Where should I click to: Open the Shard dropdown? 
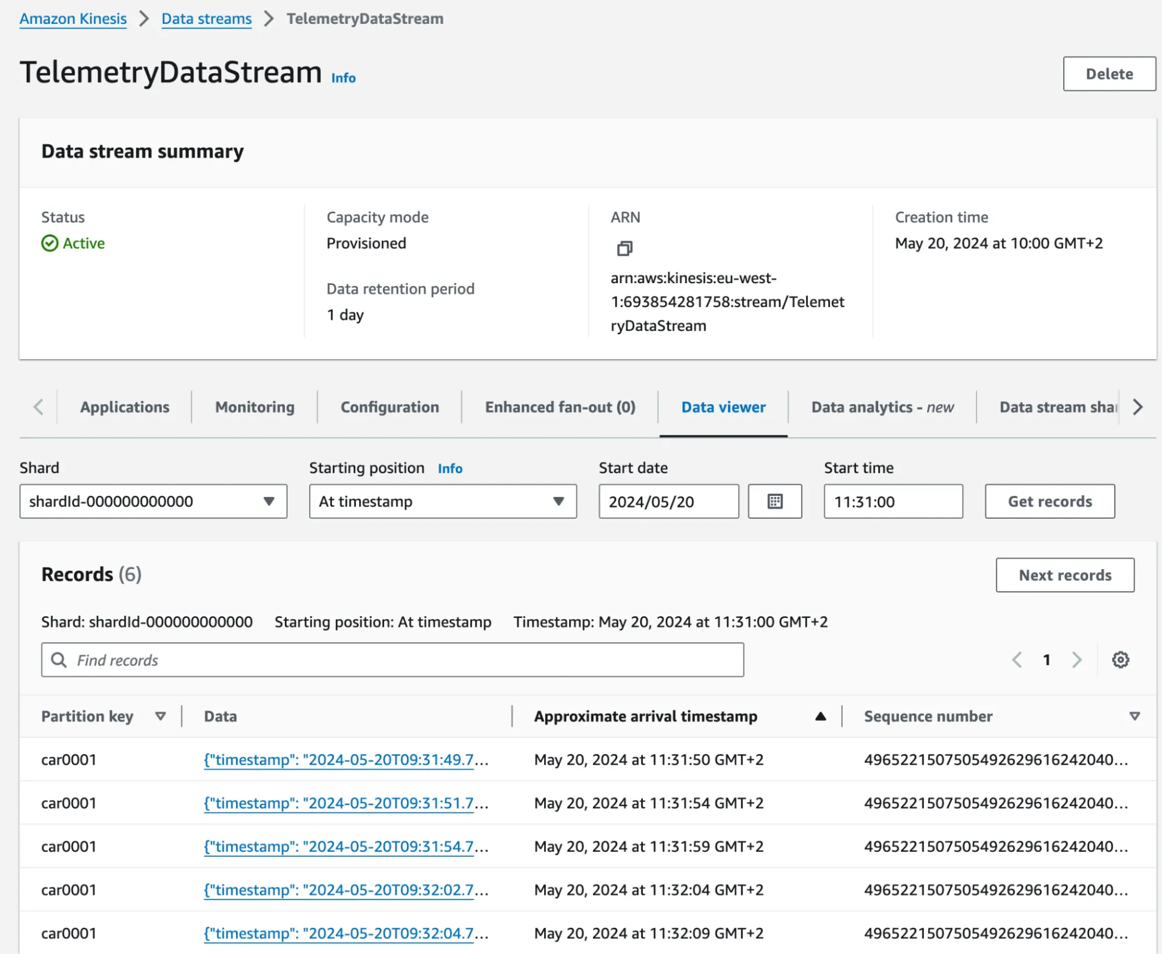[153, 501]
